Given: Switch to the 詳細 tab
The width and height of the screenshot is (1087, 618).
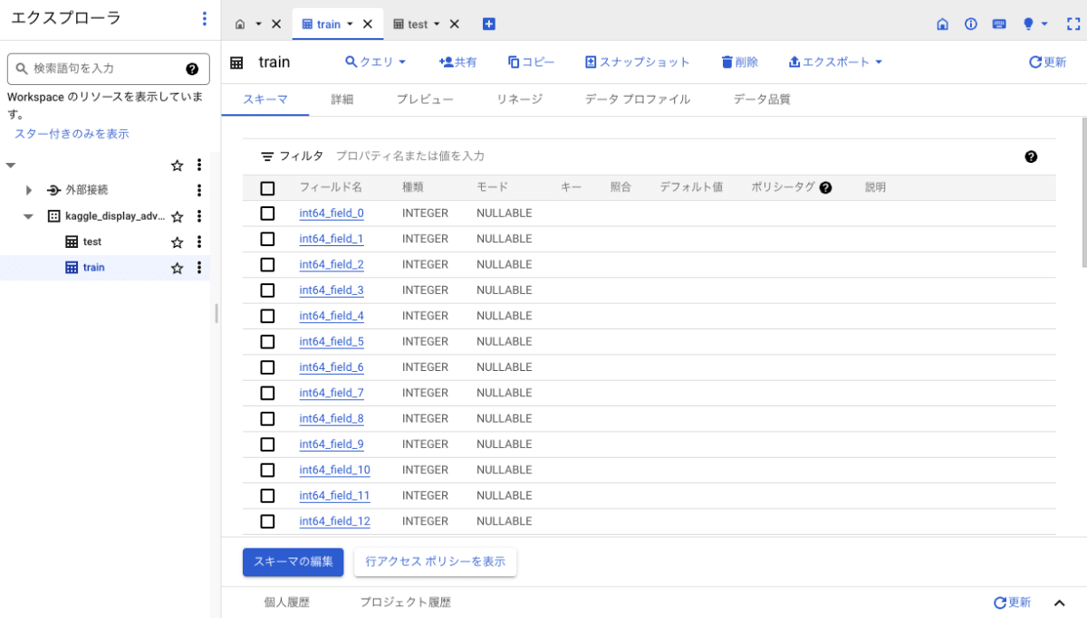Looking at the screenshot, I should point(341,100).
